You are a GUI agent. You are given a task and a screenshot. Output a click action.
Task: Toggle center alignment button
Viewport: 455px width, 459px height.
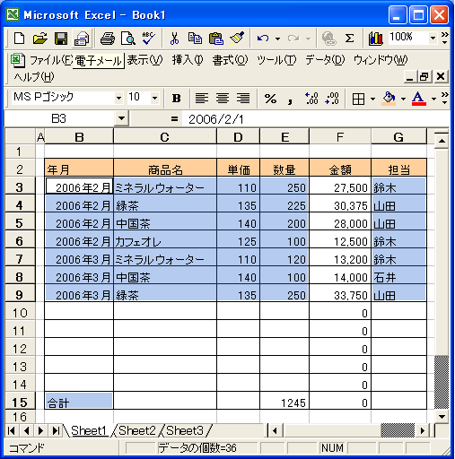point(223,98)
